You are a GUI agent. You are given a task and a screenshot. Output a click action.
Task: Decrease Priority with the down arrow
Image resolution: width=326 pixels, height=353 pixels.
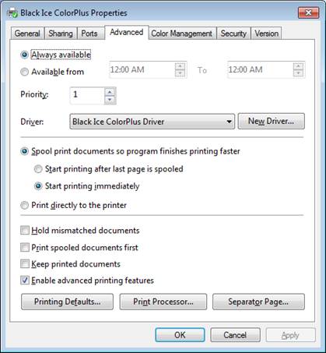(x=110, y=100)
